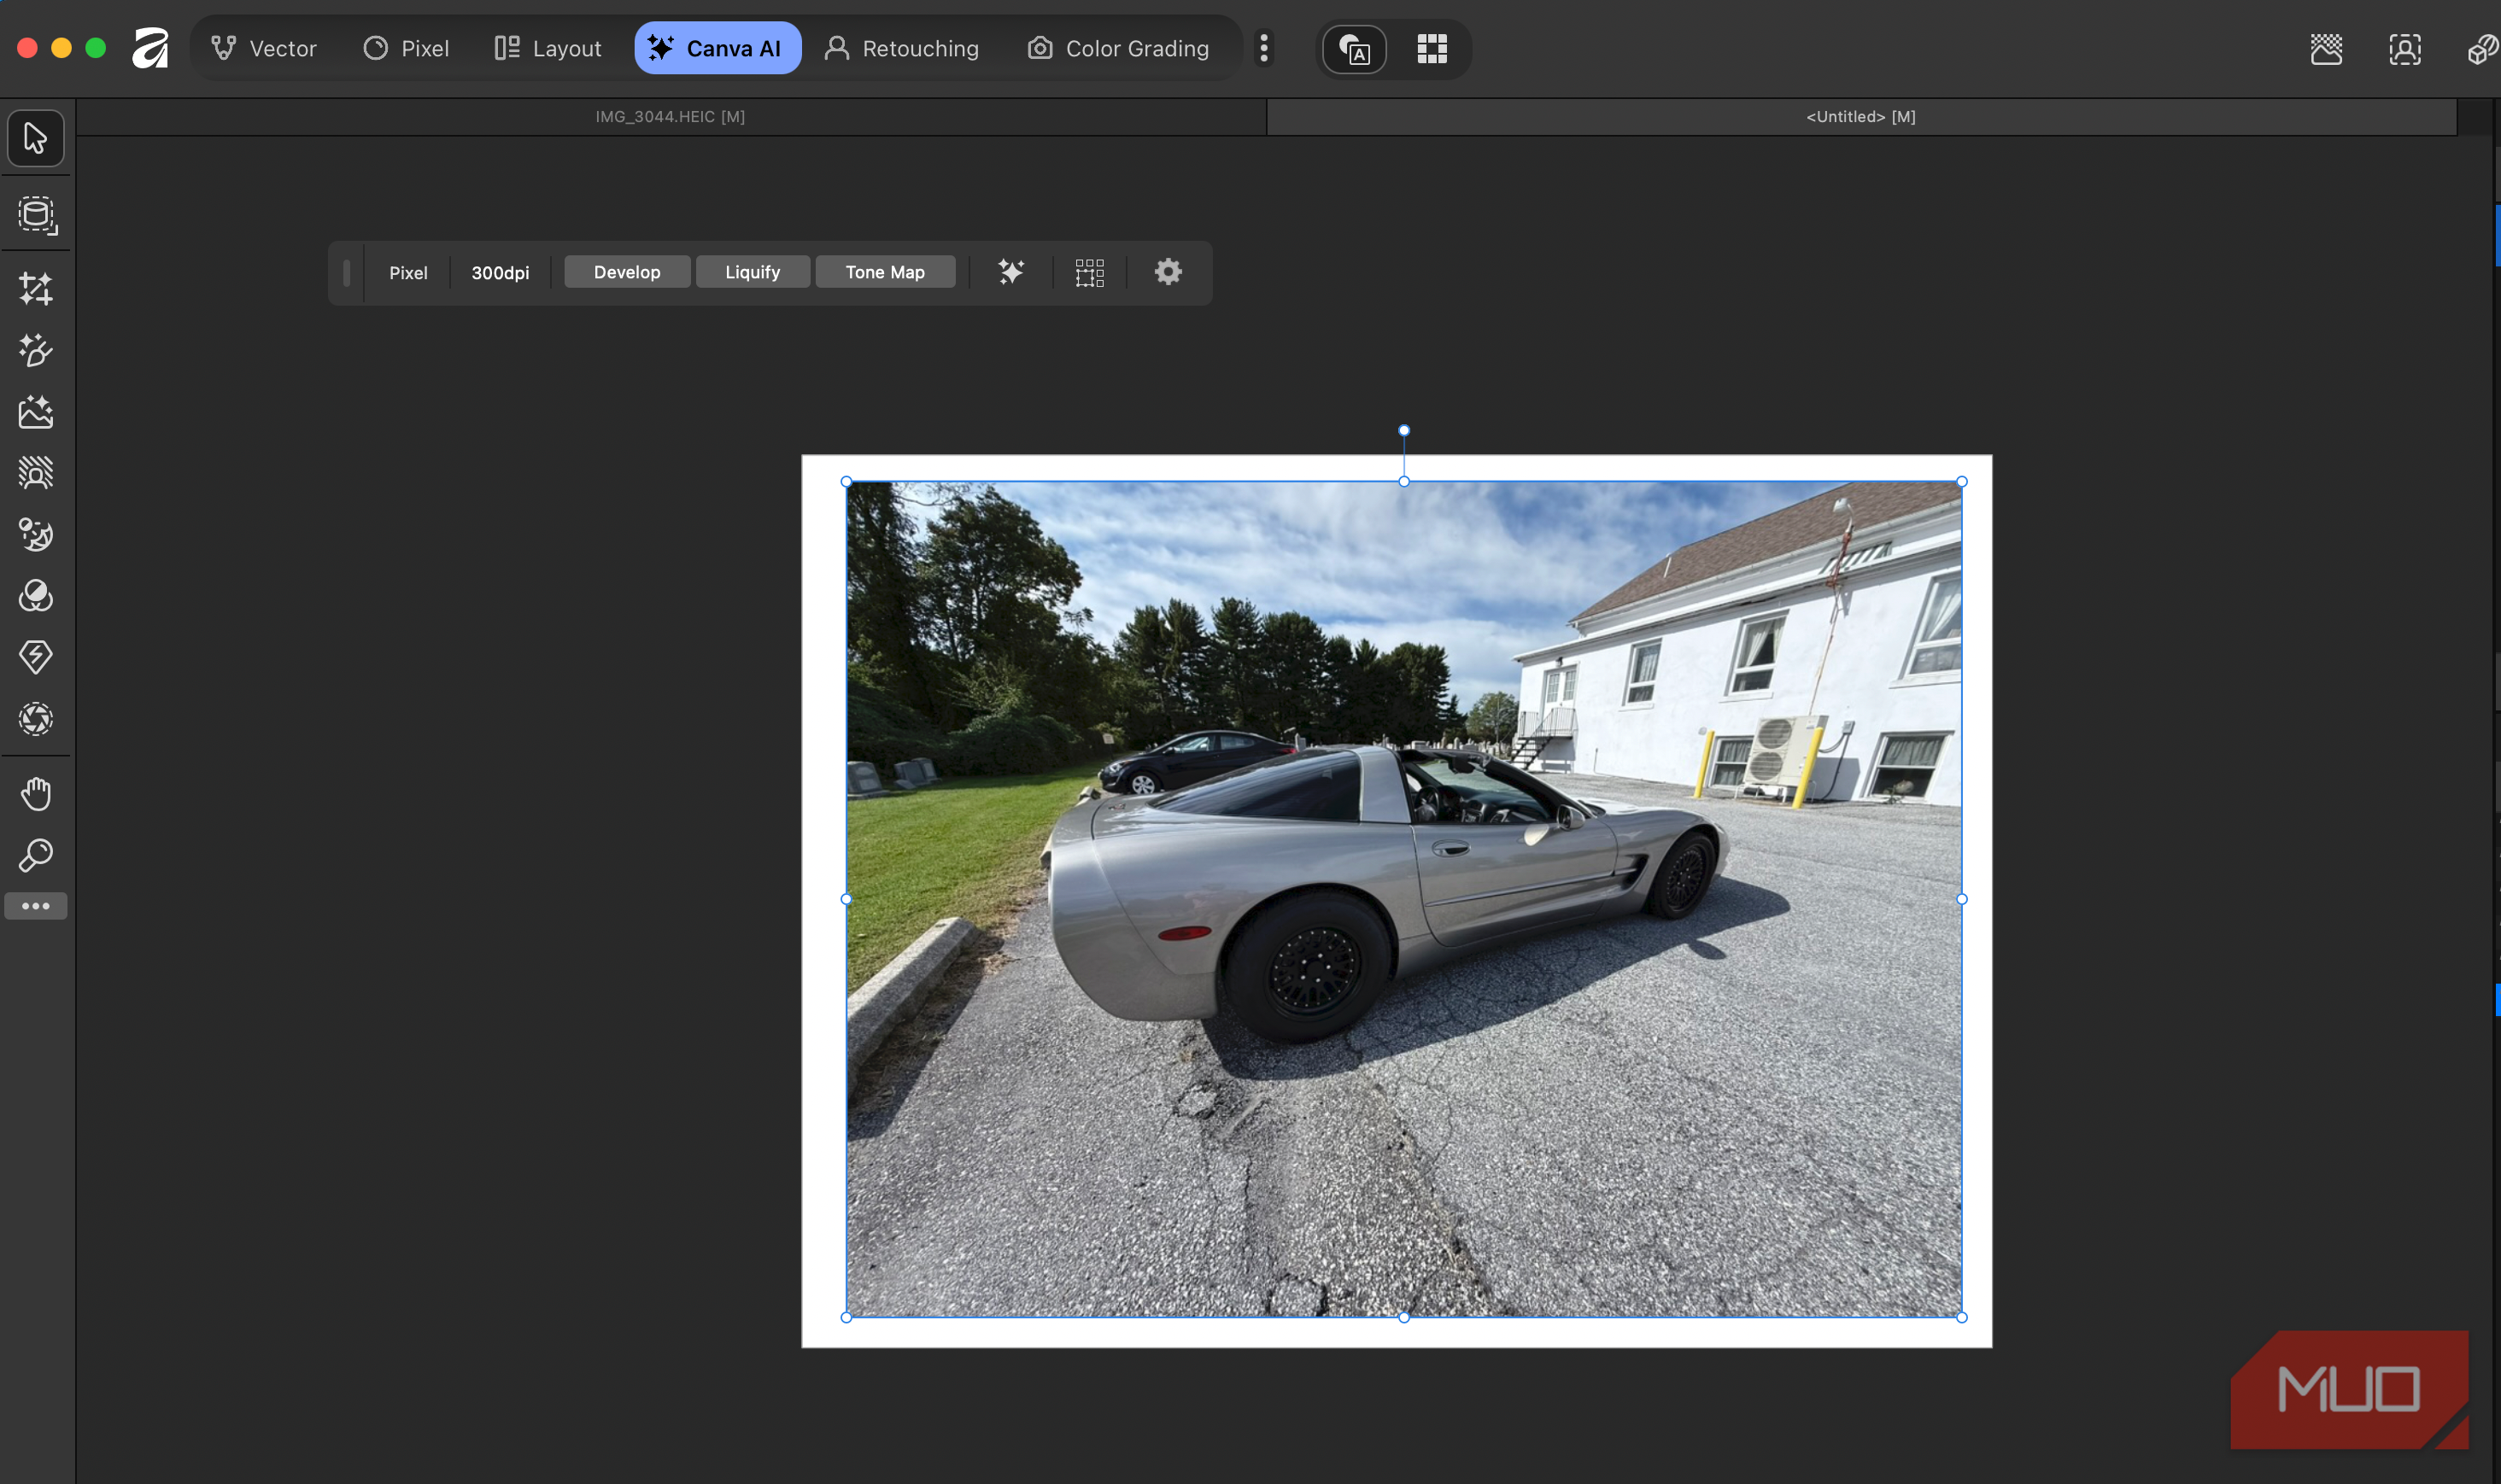Choose the person with hatching background tool

tap(36, 472)
